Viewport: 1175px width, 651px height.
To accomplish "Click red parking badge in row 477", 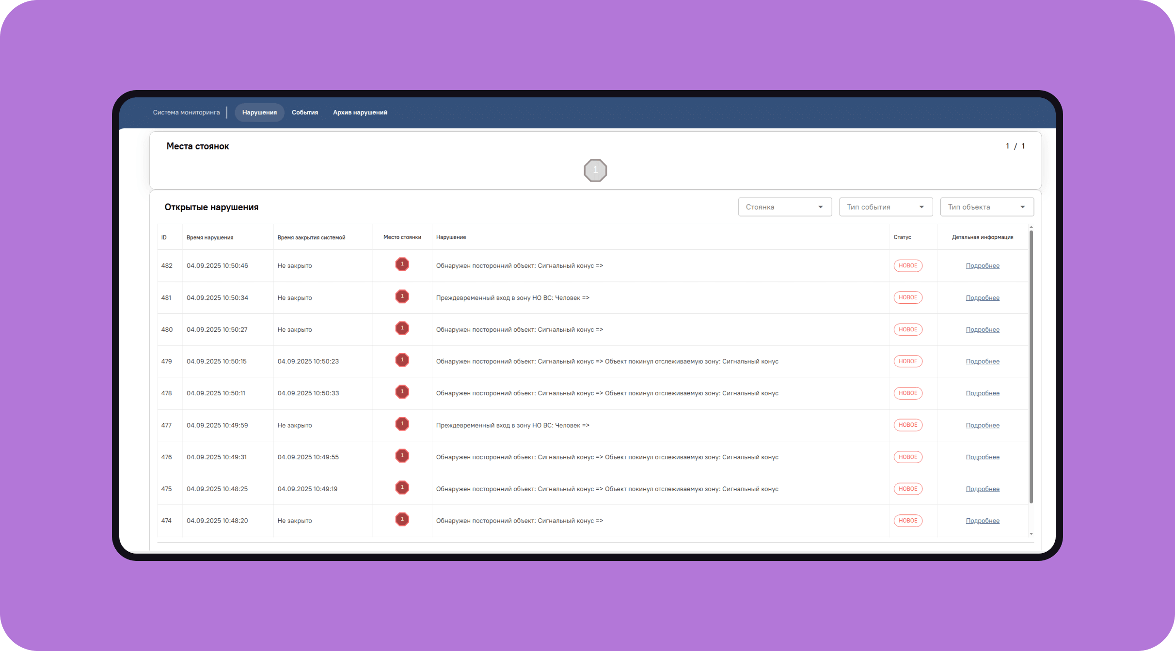I will (402, 424).
